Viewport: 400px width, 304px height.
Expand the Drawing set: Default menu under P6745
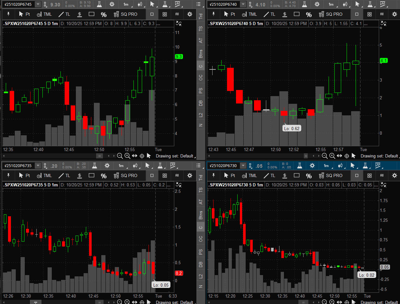(175, 156)
